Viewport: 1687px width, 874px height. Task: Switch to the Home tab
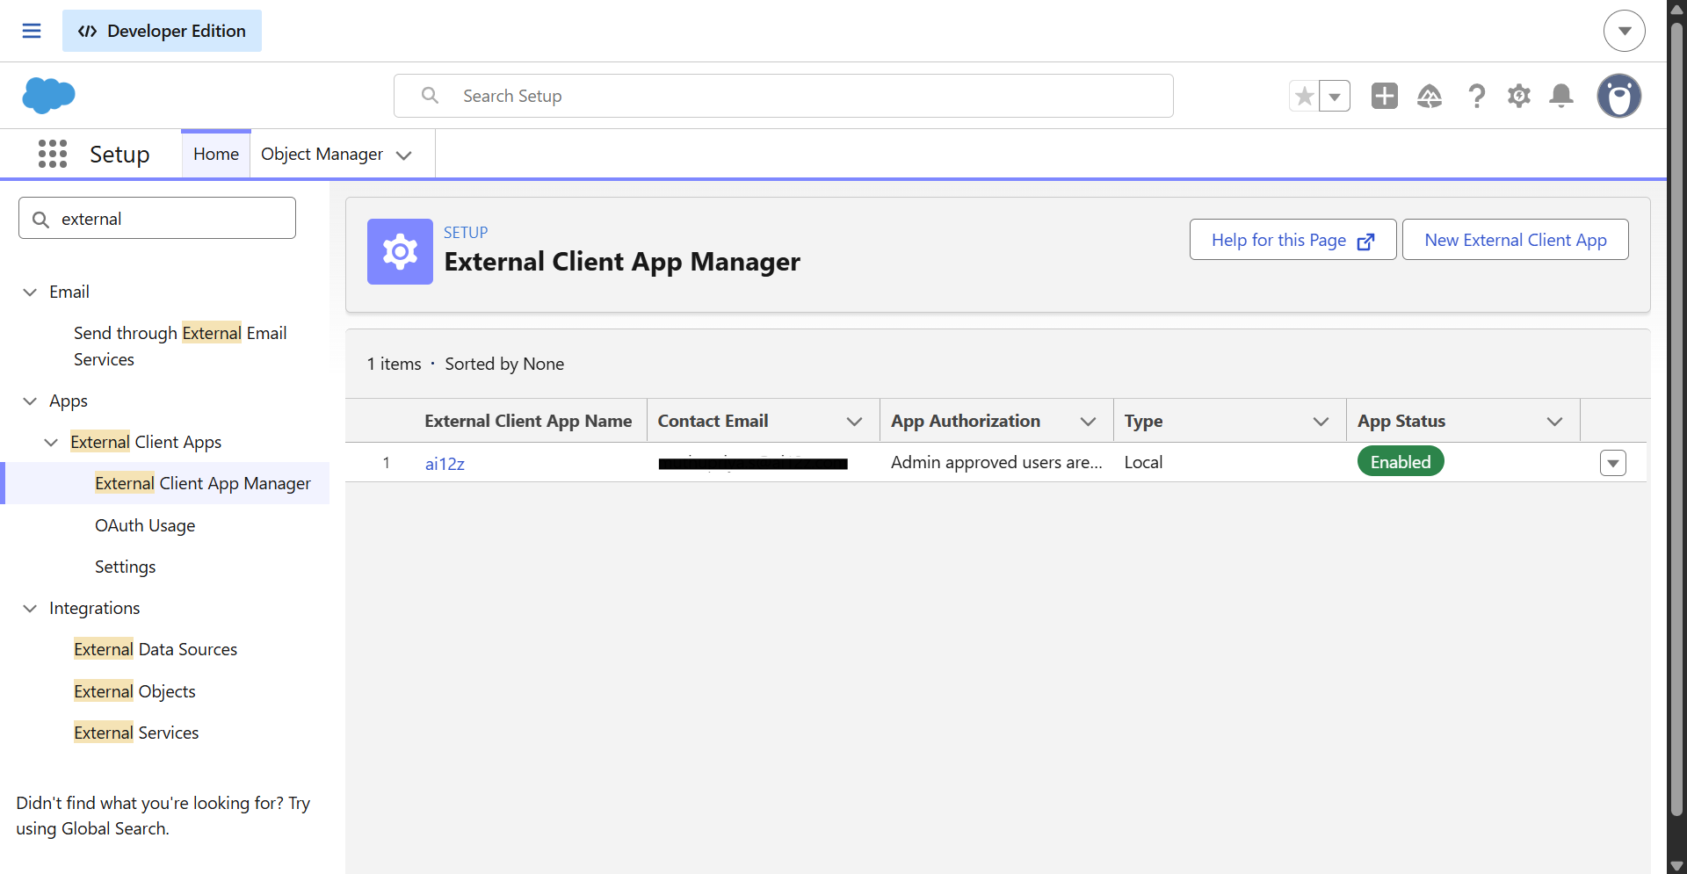click(216, 154)
